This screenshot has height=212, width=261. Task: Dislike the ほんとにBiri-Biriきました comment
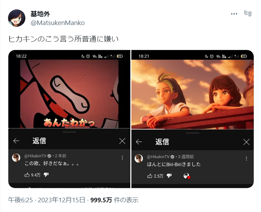pos(169,176)
